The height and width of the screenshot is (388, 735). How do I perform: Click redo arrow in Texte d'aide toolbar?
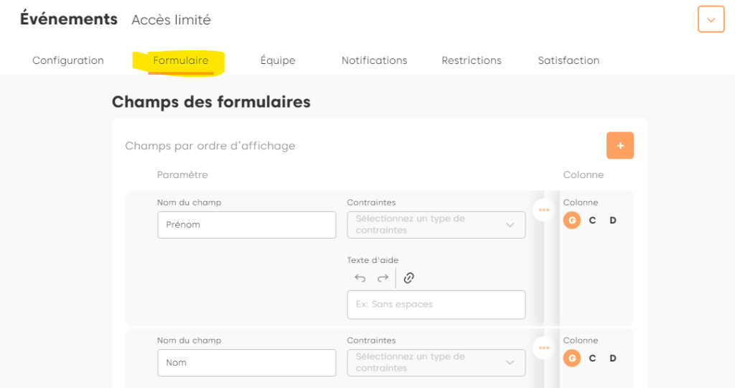coord(383,278)
